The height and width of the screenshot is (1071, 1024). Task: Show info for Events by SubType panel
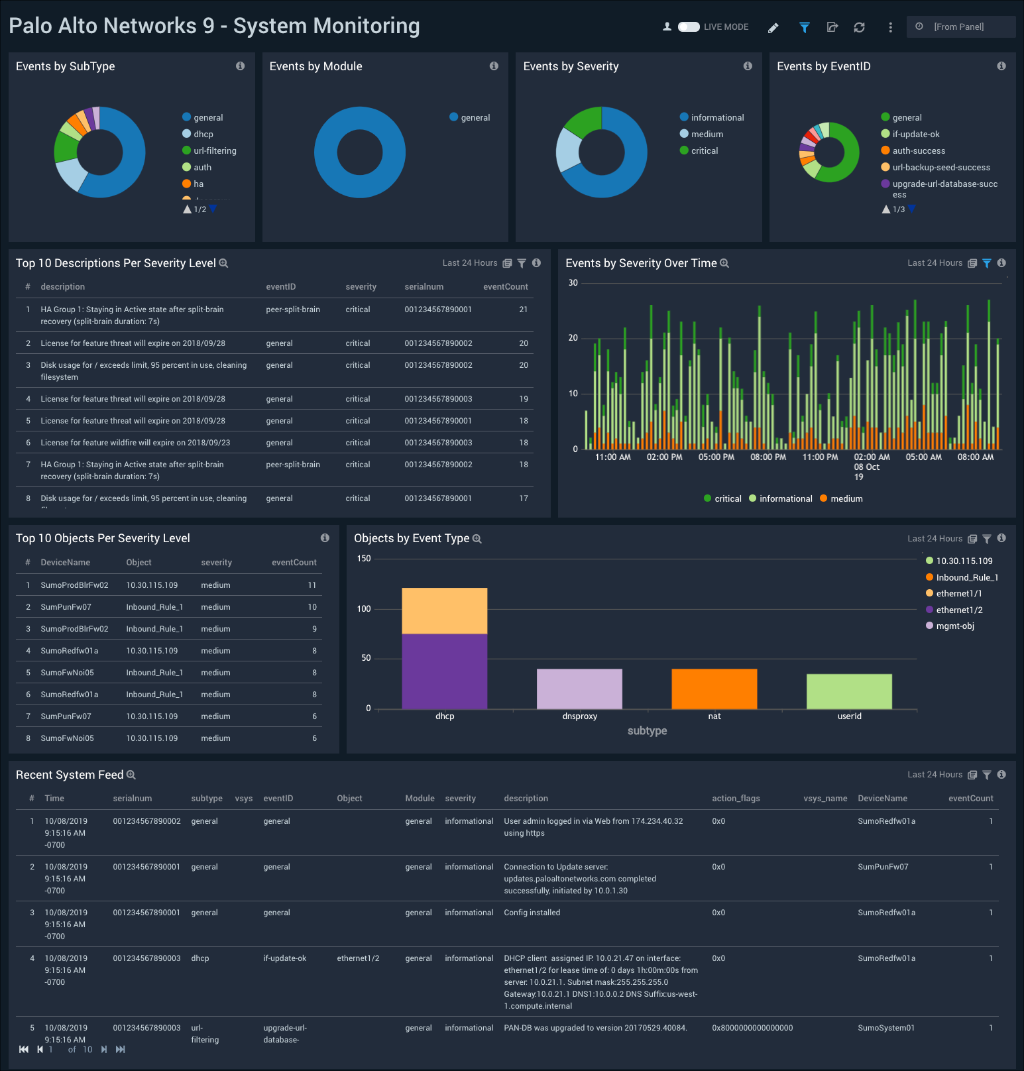(240, 66)
